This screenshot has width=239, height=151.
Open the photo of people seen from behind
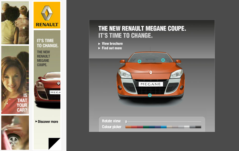click(x=15, y=23)
